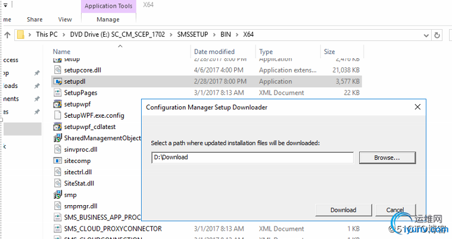Viewport: 452px width, 239px height.
Task: Click the SiteStat.dll file icon
Action: pos(58,184)
